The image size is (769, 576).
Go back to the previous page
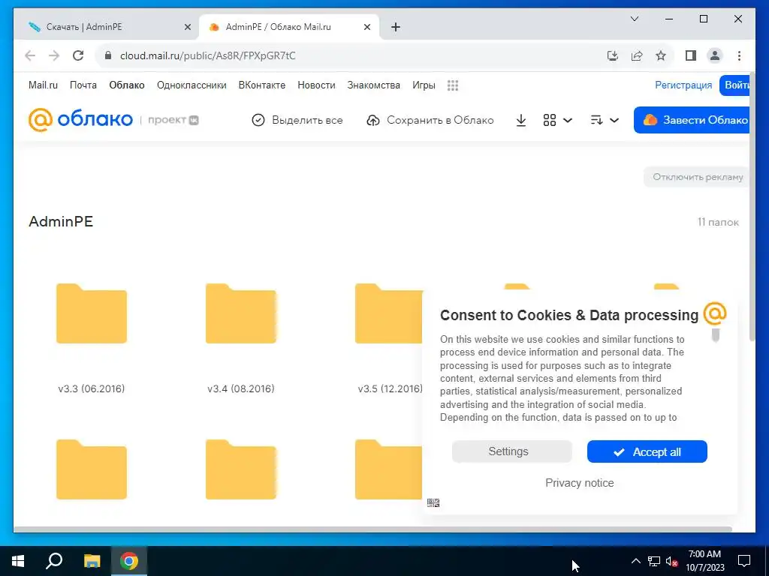pyautogui.click(x=30, y=55)
